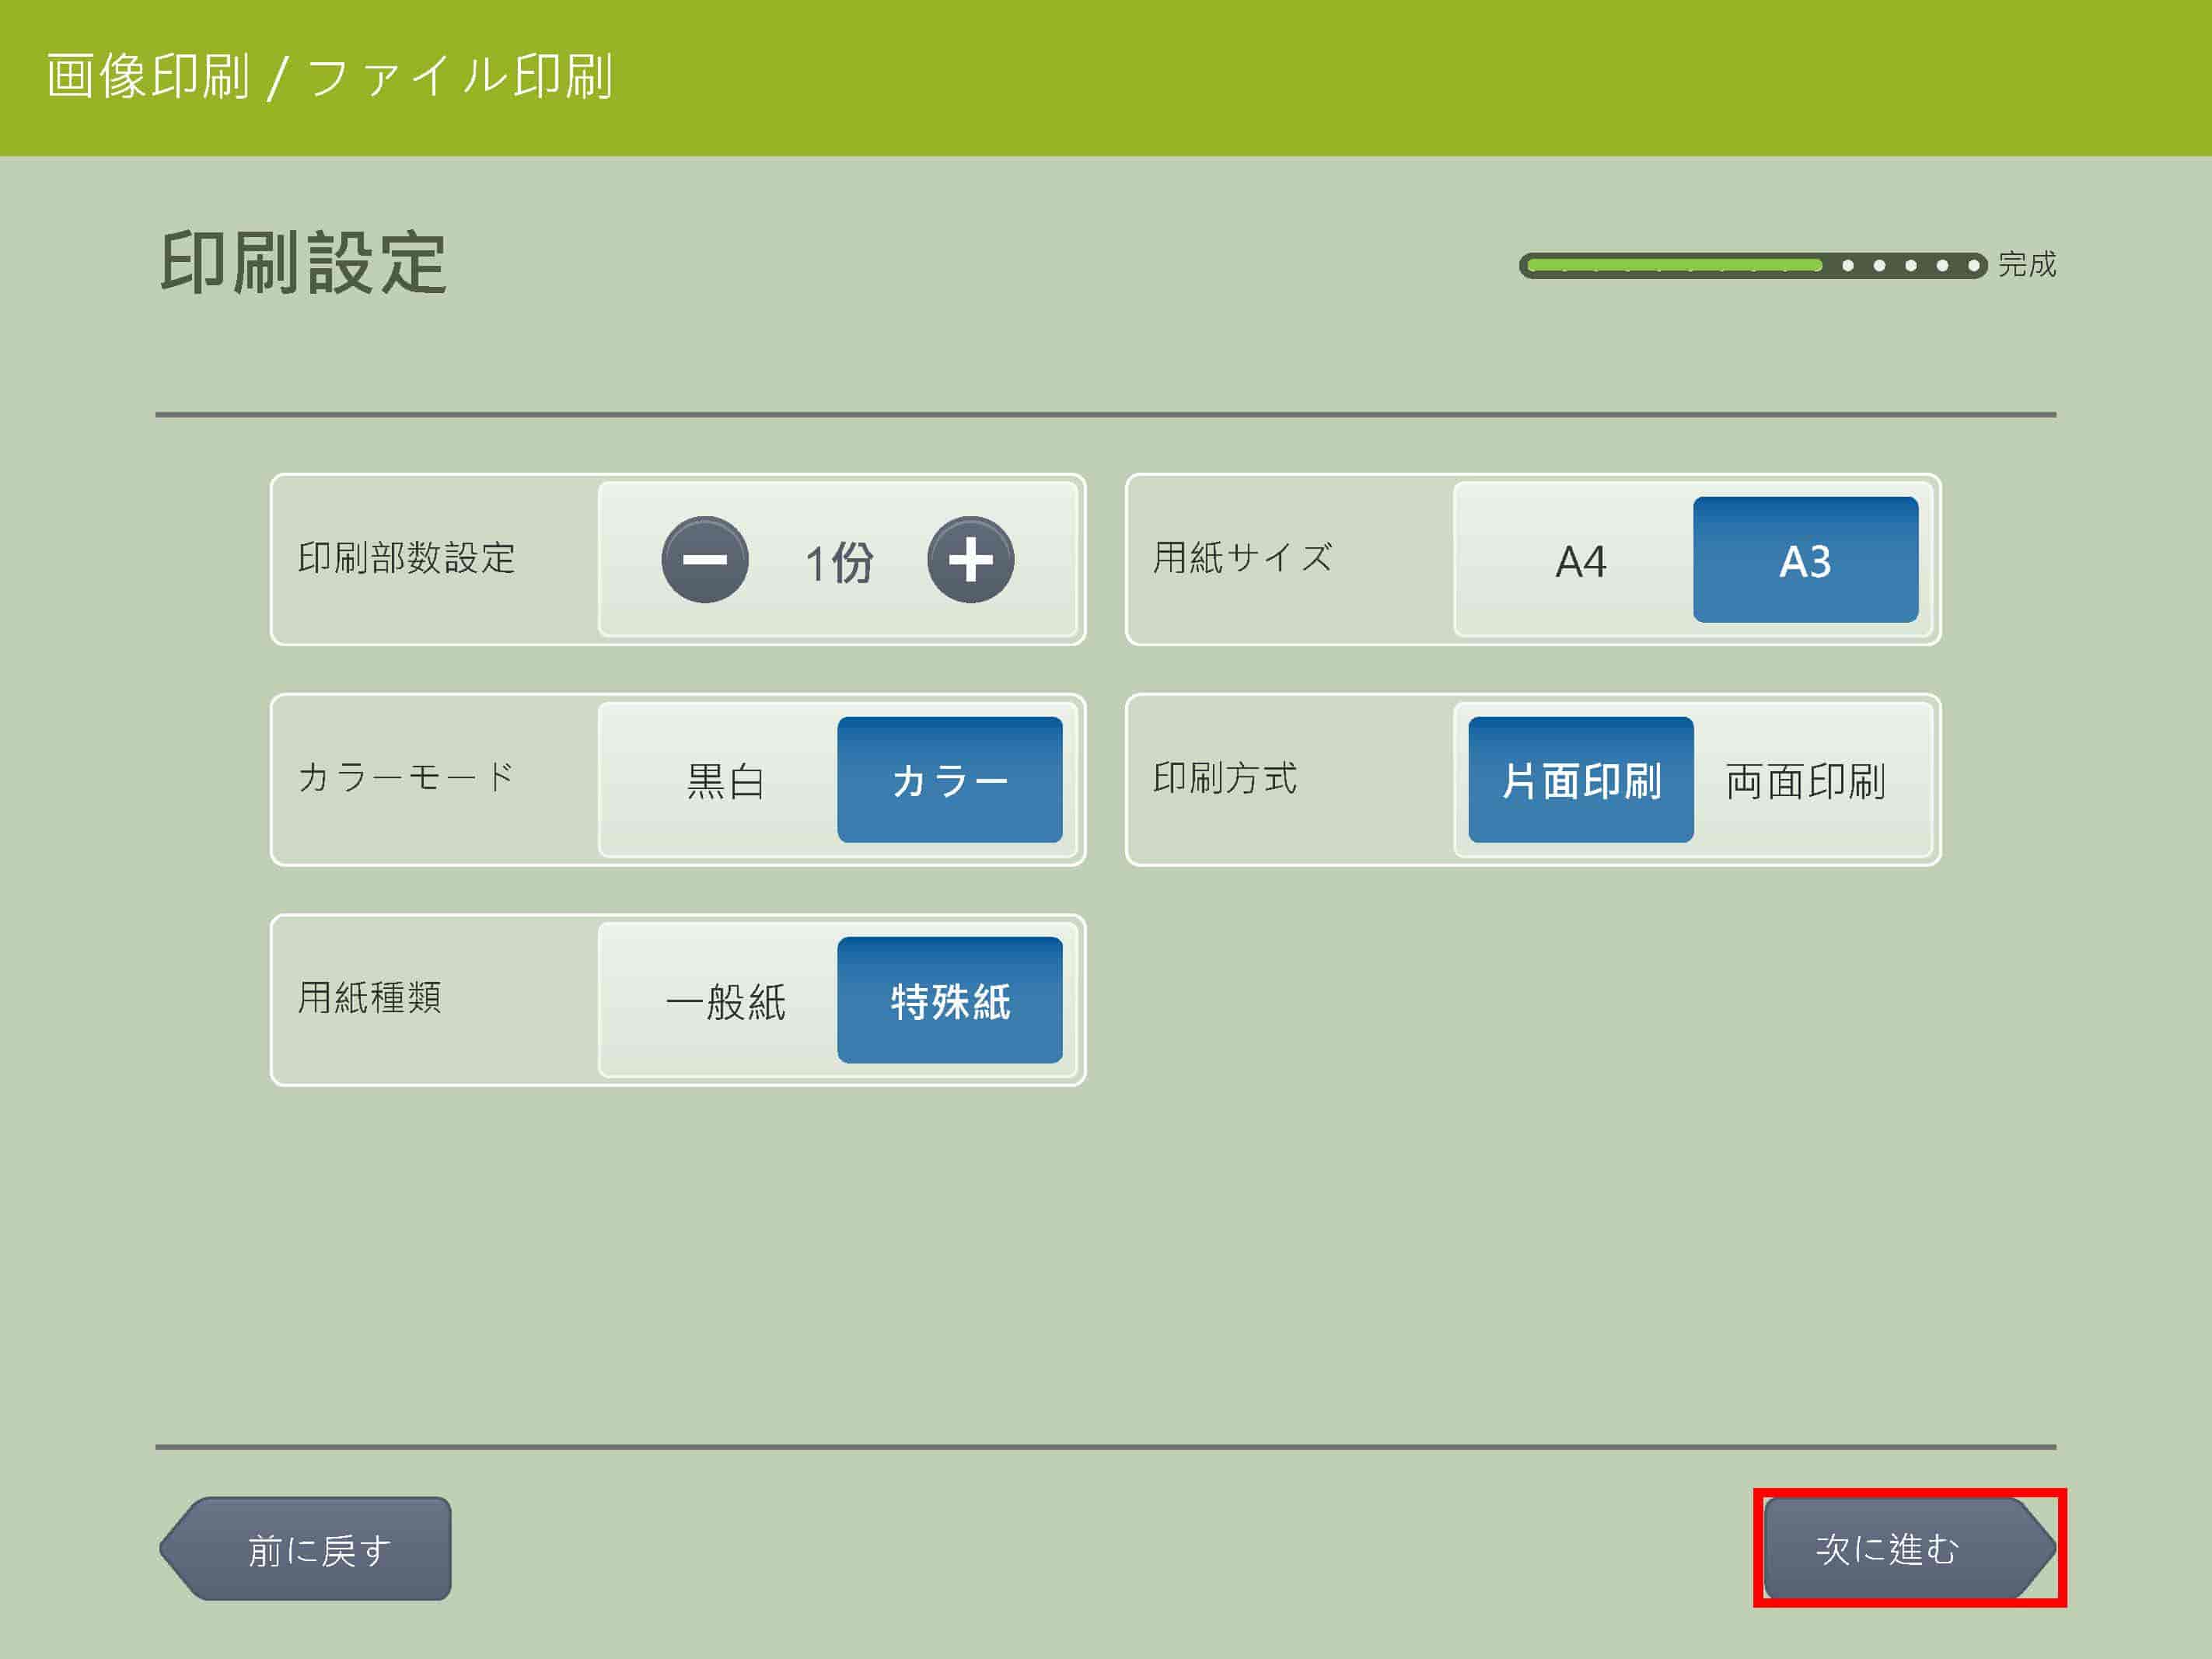Click the 完成 label by progress bar
This screenshot has height=1659, width=2212.
coord(2027,264)
